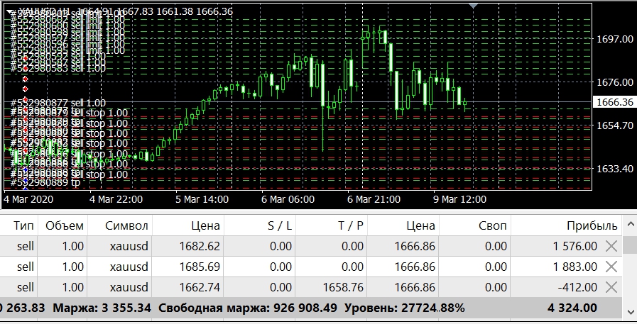Click the #552980877 sell 1.00 order label

click(x=58, y=103)
